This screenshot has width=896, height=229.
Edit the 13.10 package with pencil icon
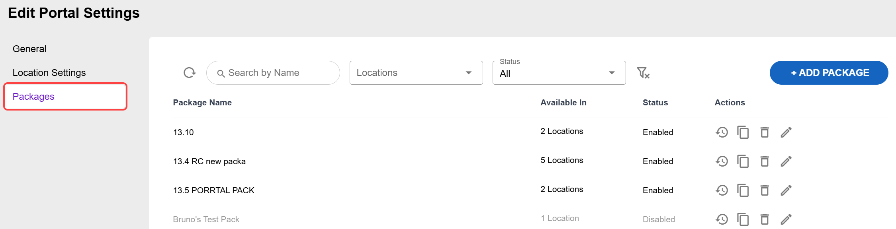pos(786,132)
